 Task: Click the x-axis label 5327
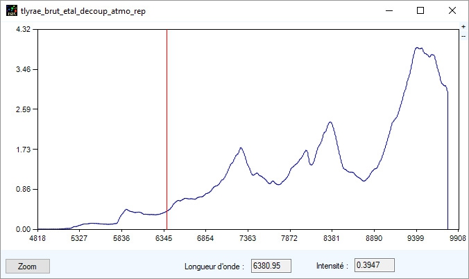point(79,238)
